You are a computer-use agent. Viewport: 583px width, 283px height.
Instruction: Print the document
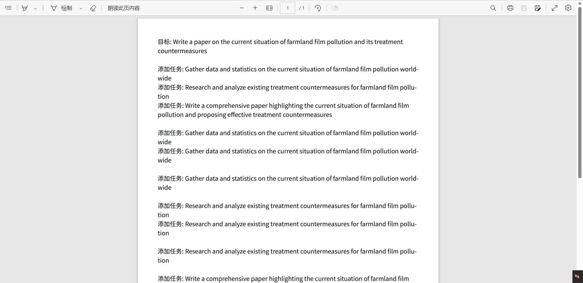(510, 8)
